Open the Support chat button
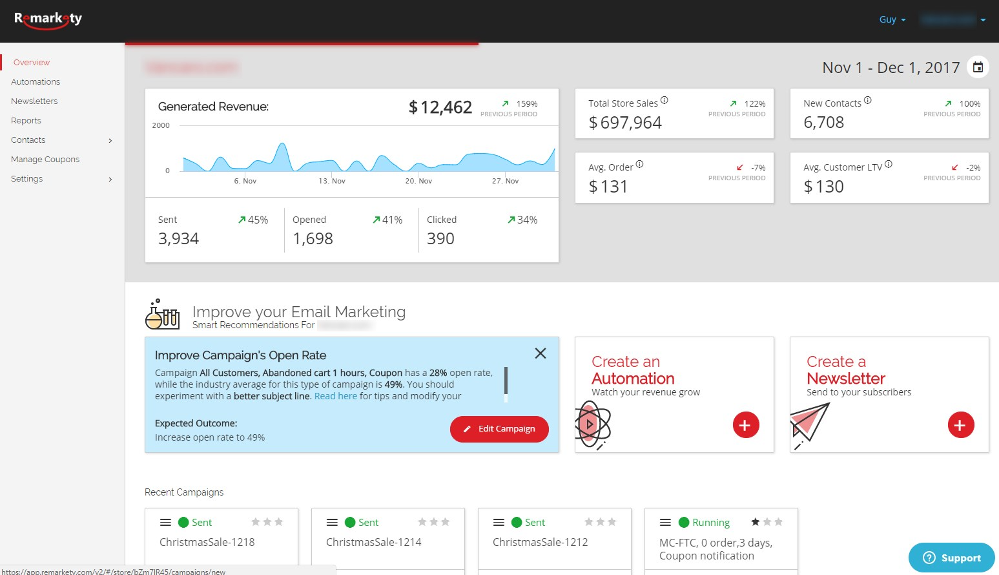This screenshot has height=575, width=999. [952, 558]
